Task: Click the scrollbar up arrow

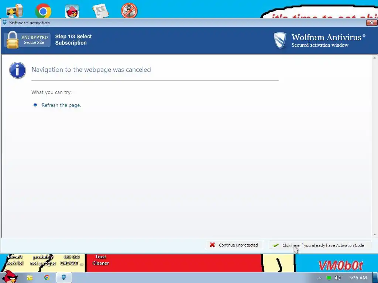Action: pos(375,58)
